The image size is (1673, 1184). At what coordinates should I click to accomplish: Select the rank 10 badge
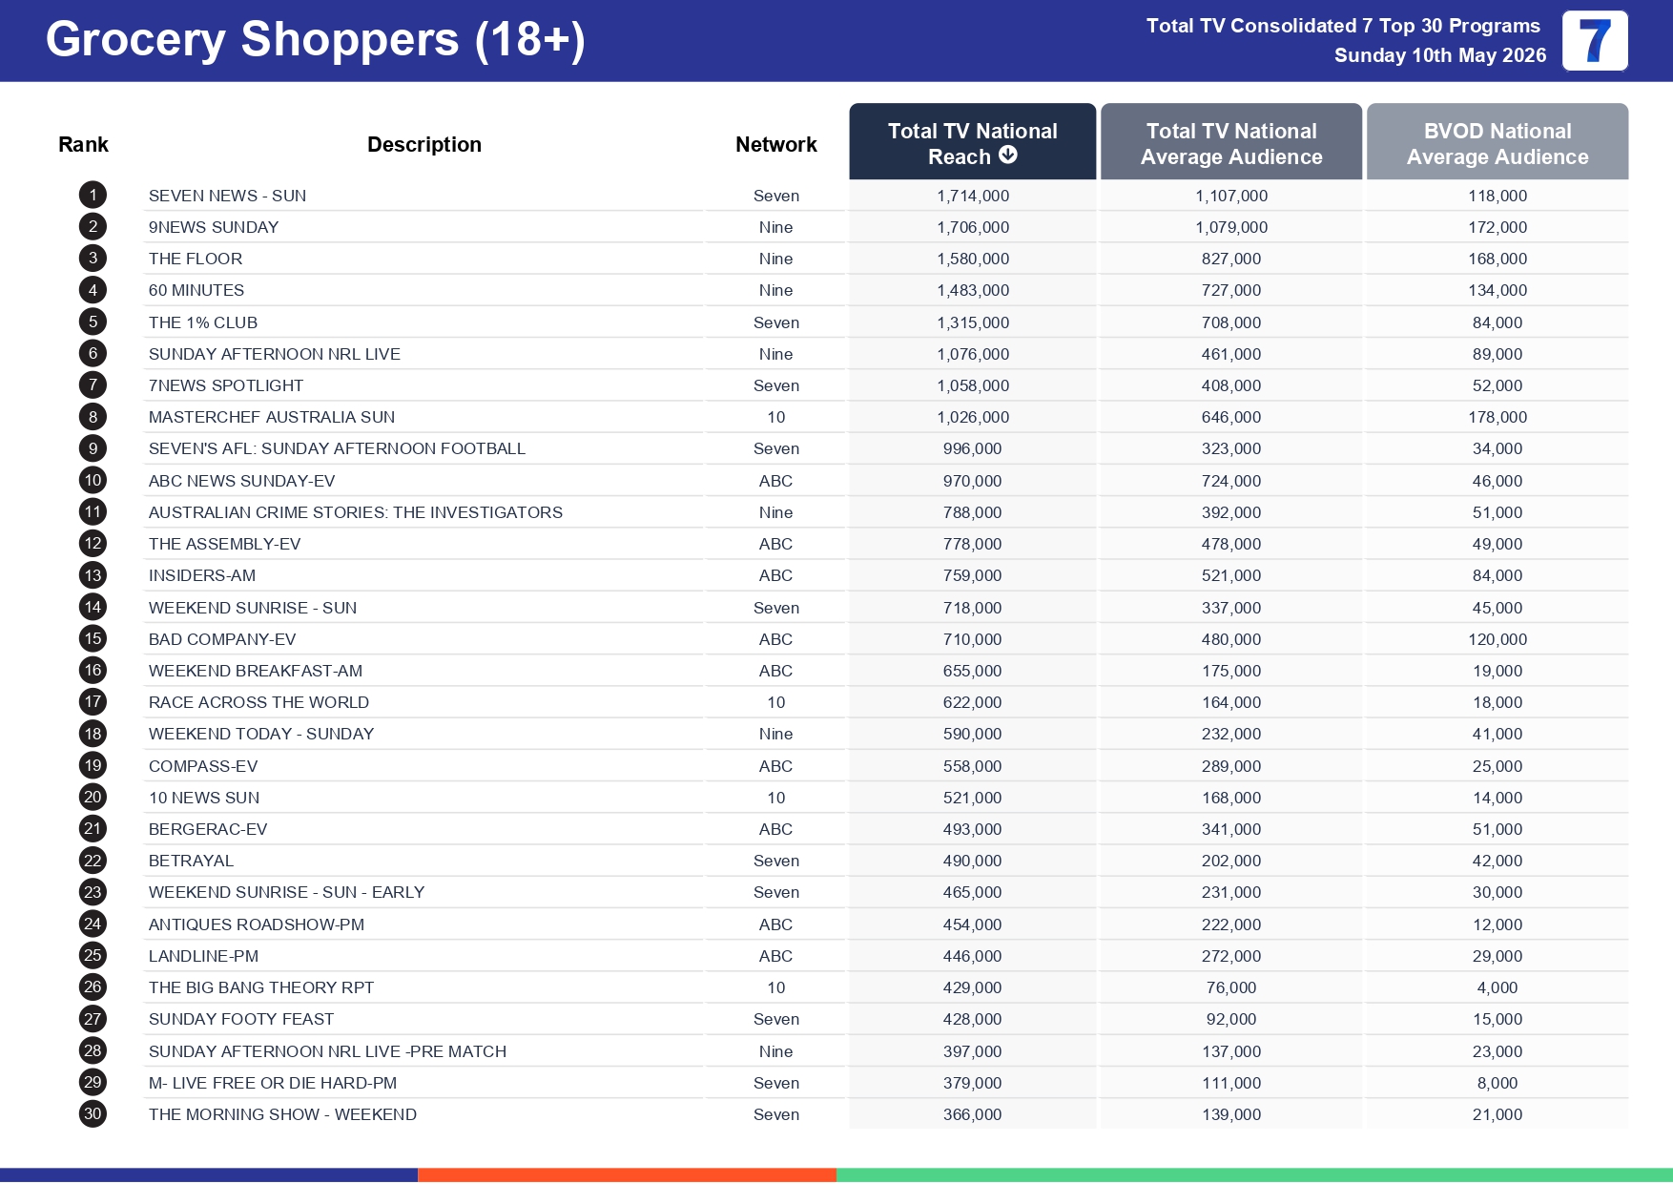pos(93,480)
